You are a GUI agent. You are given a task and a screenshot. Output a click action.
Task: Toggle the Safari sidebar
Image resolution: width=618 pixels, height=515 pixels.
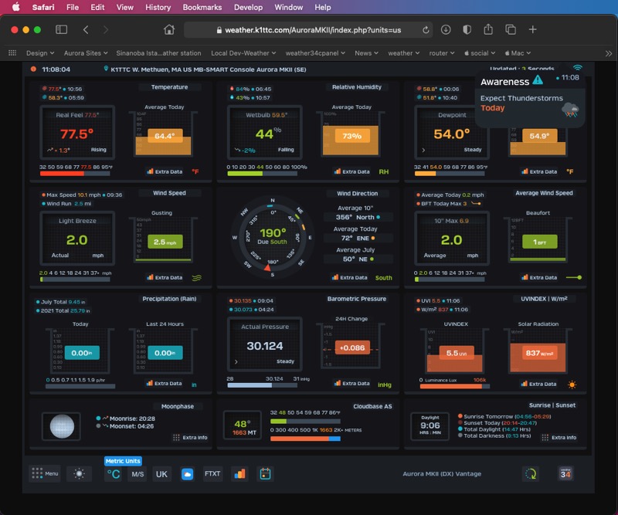(x=61, y=29)
